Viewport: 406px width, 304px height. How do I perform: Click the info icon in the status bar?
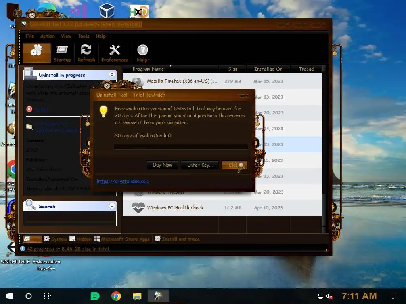pos(23,249)
